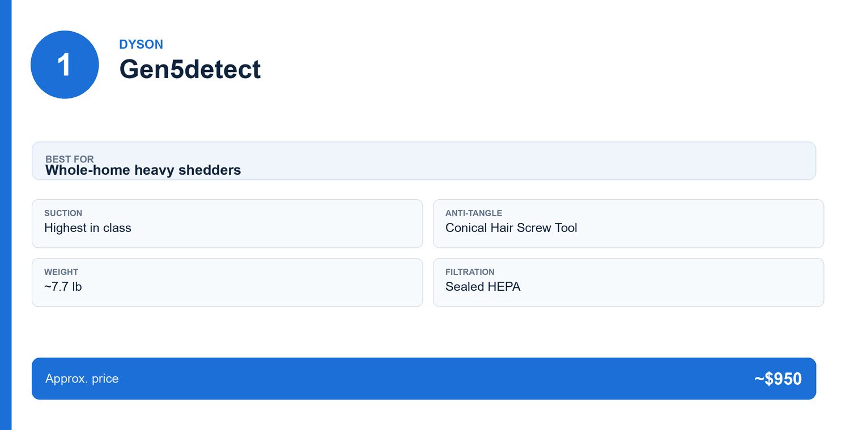Click the Gen5detect product title
850x430 pixels.
[x=190, y=69]
